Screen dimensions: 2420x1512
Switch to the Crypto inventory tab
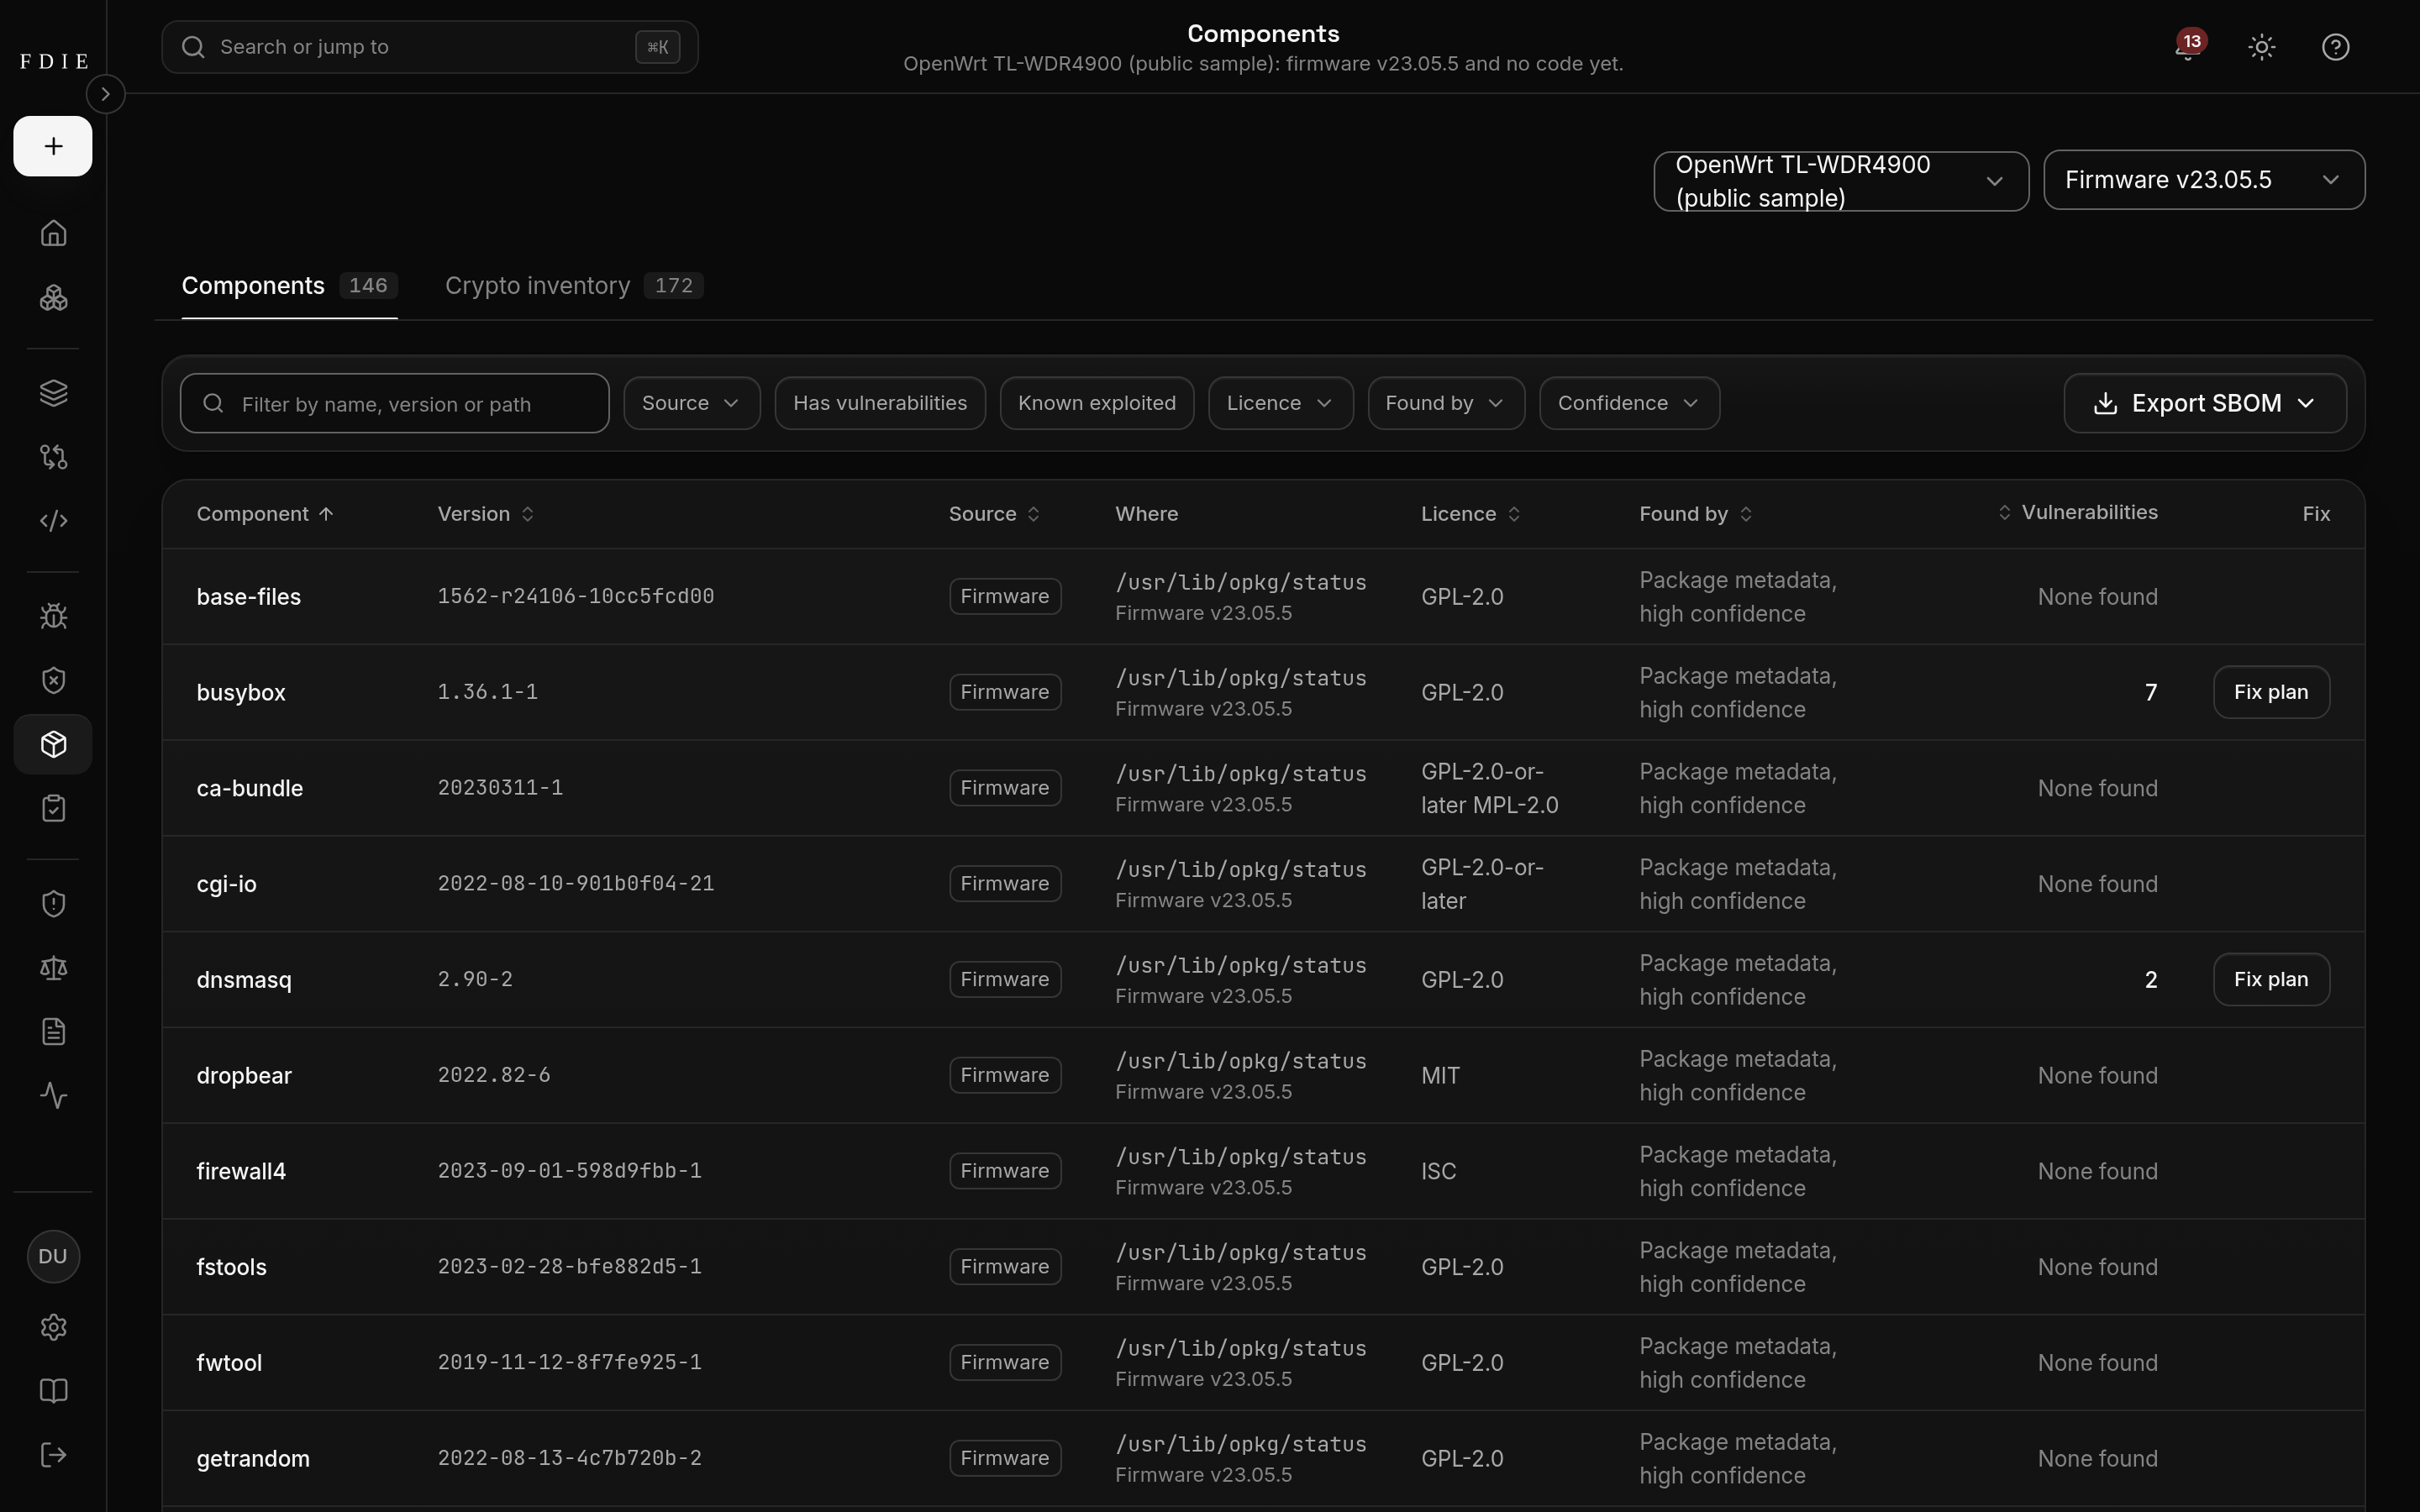pyautogui.click(x=574, y=286)
